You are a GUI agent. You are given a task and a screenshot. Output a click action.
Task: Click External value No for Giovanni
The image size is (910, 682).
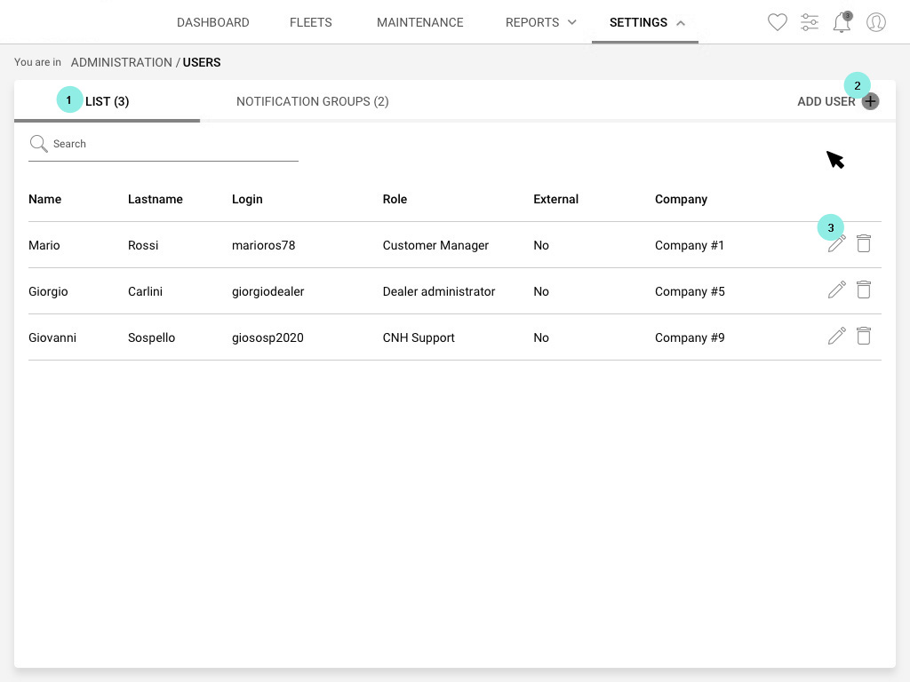click(x=541, y=337)
